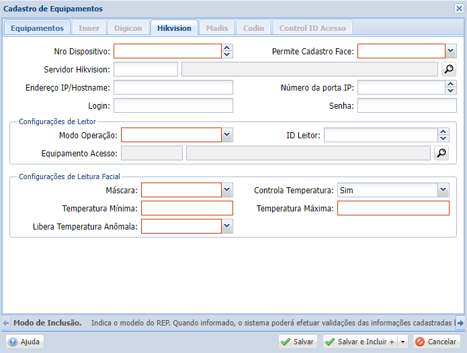Close the Cadastro de Equipamentos dialog
This screenshot has width=467, height=353.
click(459, 8)
